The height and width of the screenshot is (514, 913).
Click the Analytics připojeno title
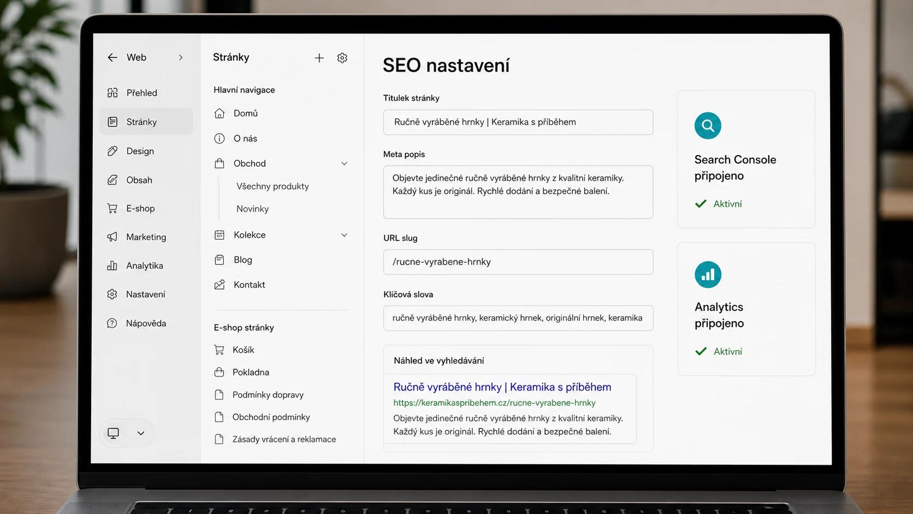[719, 315]
